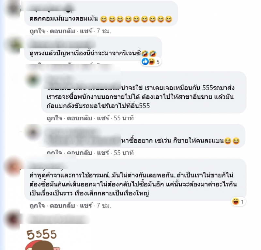
Task: Click the 5555 sticker image
Action: [x=42, y=239]
